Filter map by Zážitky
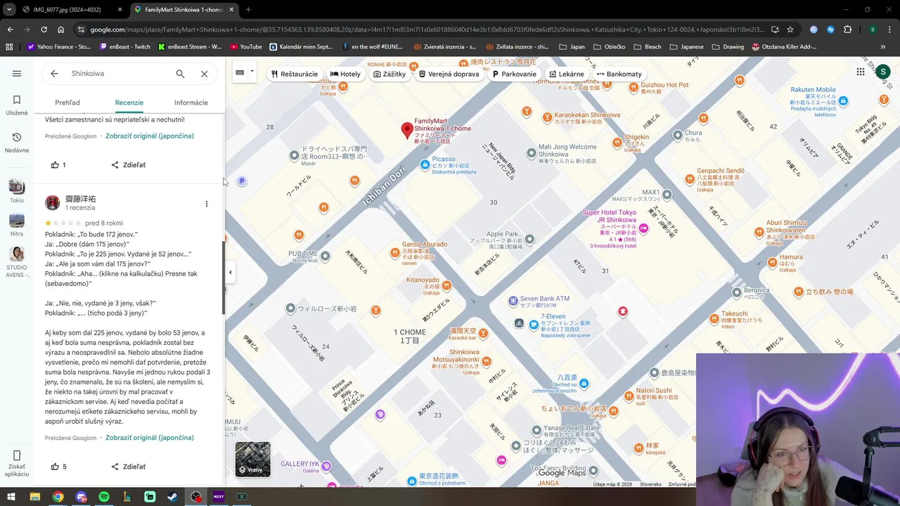This screenshot has height=506, width=900. [390, 74]
